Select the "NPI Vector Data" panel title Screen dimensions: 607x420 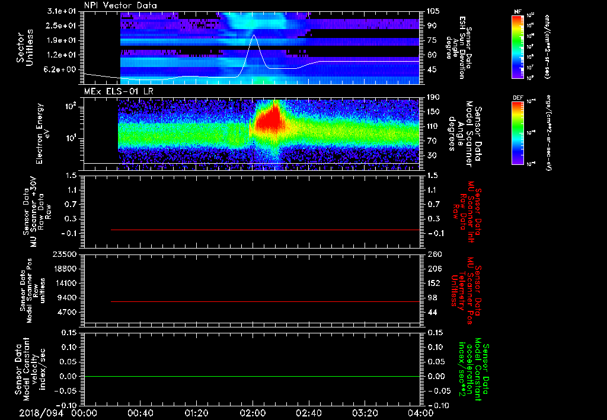tap(120, 5)
